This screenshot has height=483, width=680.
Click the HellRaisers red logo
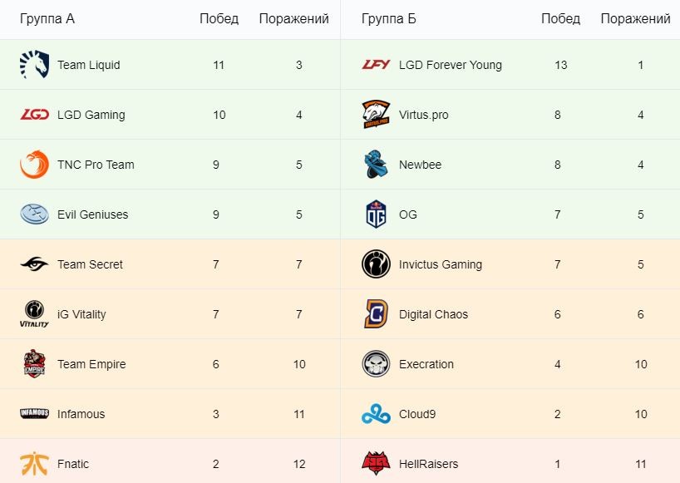point(376,463)
